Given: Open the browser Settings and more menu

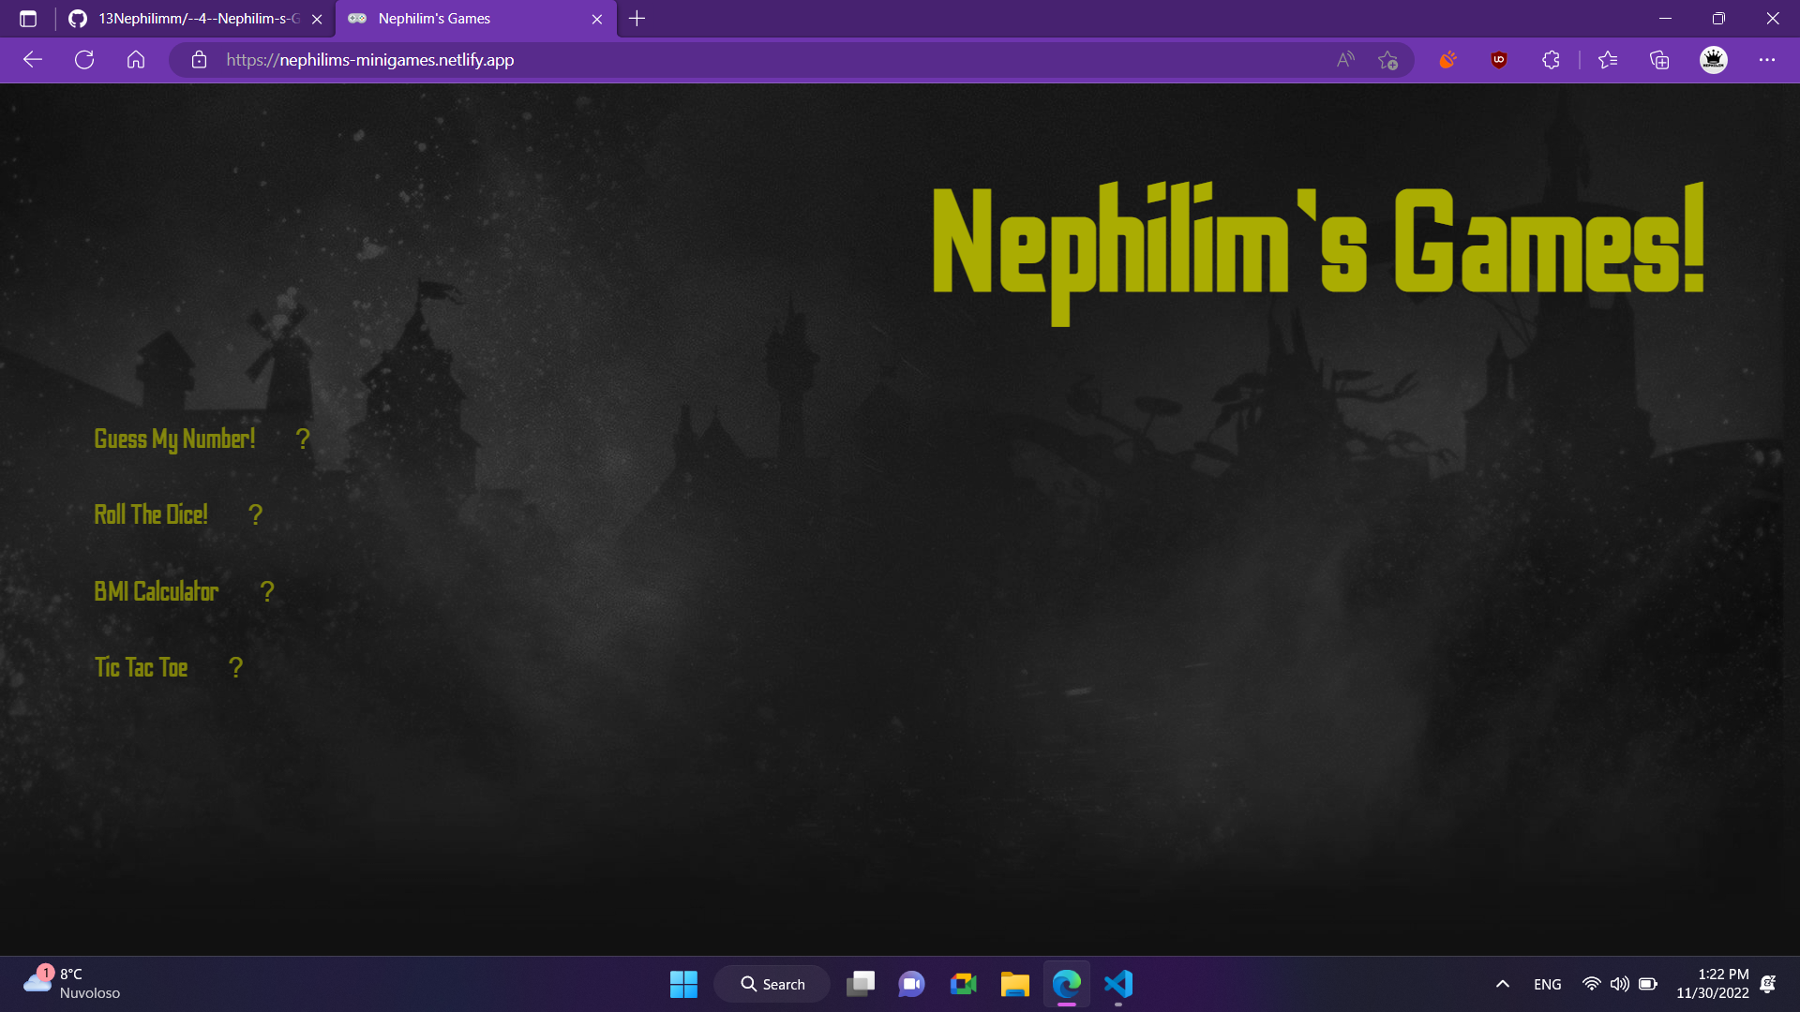Looking at the screenshot, I should [x=1768, y=59].
